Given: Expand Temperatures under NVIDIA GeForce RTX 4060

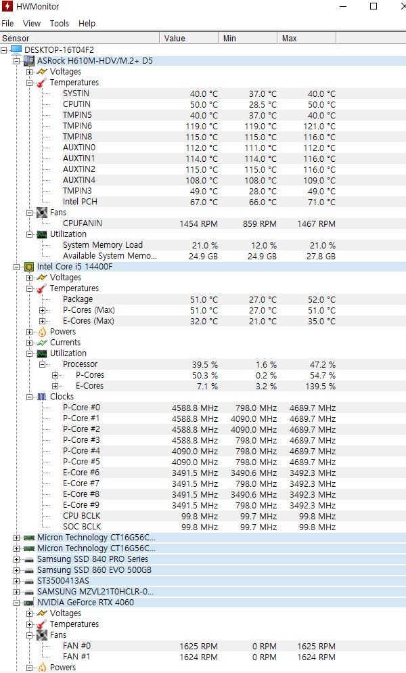Looking at the screenshot, I should coord(30,624).
